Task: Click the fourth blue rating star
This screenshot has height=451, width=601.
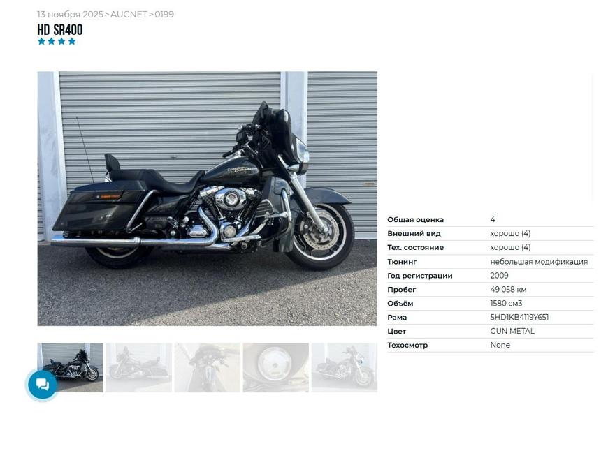Action: click(x=72, y=41)
